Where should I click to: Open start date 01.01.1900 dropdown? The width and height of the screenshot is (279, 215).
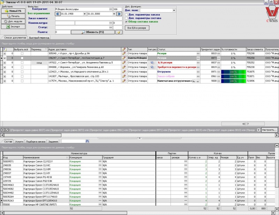pos(84,14)
